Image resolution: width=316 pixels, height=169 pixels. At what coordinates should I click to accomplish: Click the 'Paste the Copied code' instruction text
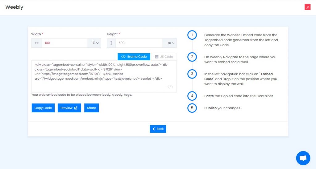[239, 96]
